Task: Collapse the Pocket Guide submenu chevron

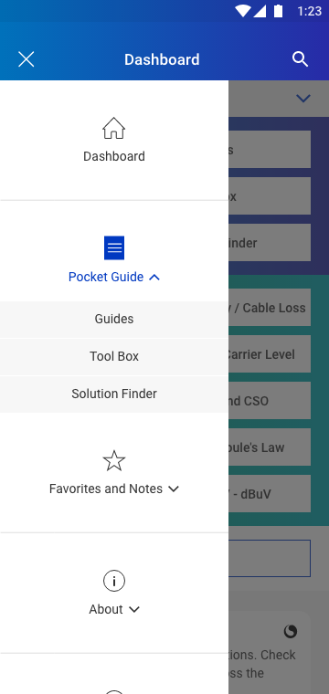Action: (154, 277)
